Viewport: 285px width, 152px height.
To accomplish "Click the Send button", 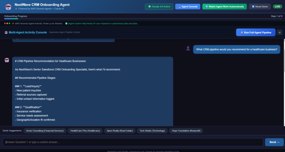I will 274,142.
